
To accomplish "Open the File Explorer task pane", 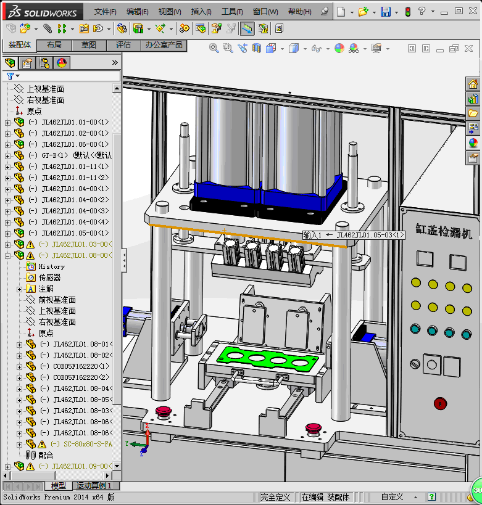I will (x=473, y=113).
